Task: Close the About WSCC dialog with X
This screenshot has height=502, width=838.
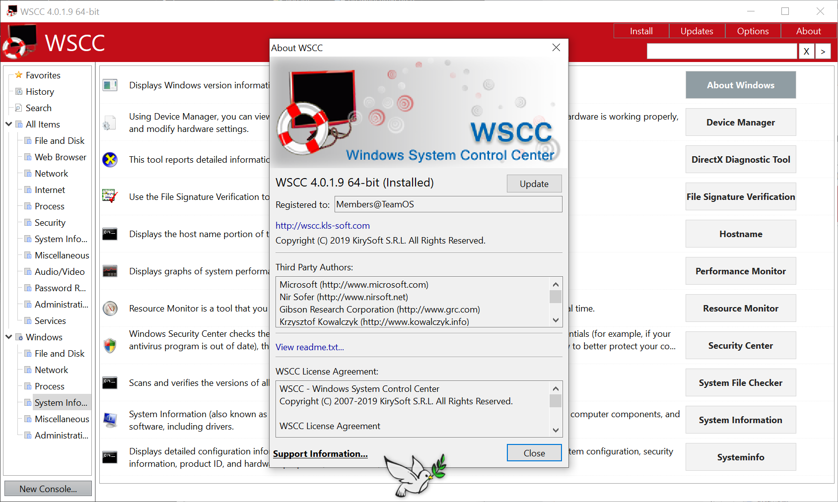Action: (556, 48)
